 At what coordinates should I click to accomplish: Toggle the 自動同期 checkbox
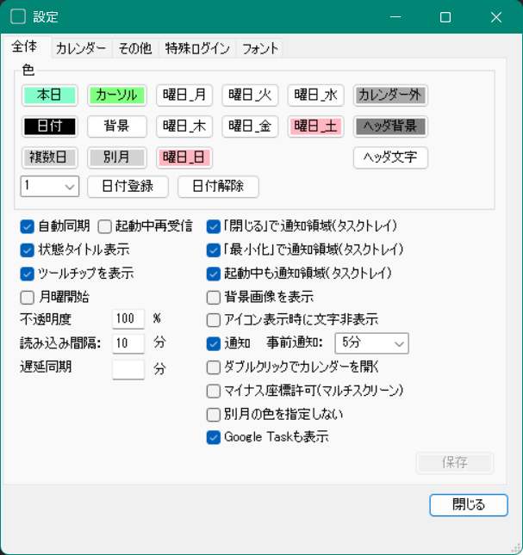(27, 226)
